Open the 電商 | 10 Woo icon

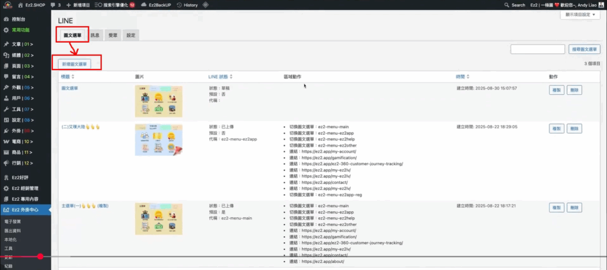coord(6,142)
